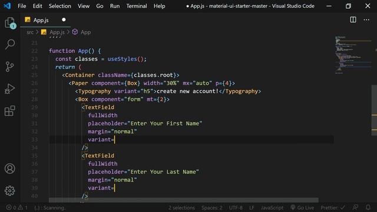The height and width of the screenshot is (212, 377).
Task: Click the Box component="form" line
Action: [122, 100]
